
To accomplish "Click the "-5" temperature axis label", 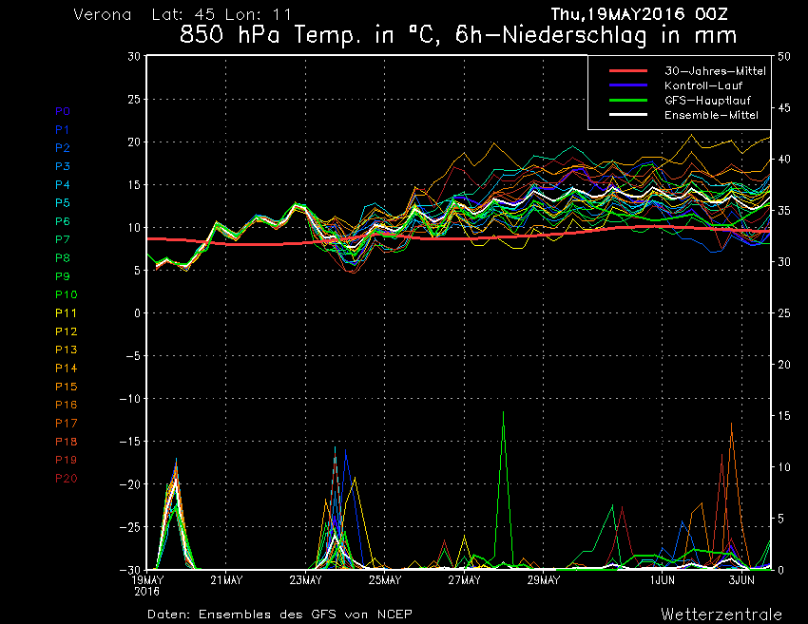I will 133,356.
